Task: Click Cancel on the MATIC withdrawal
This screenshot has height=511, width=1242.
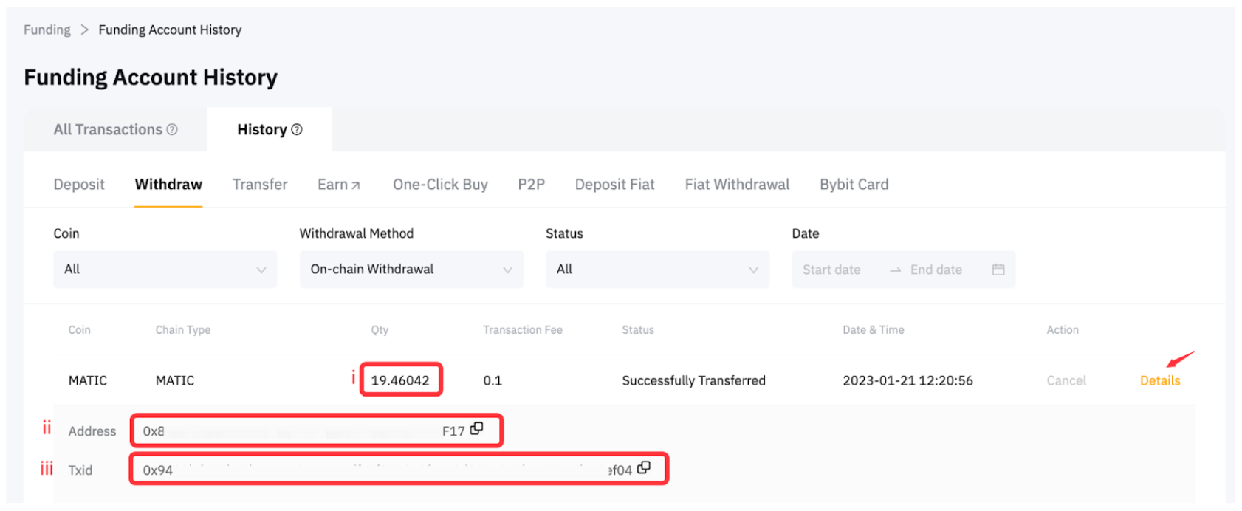Action: [1066, 381]
